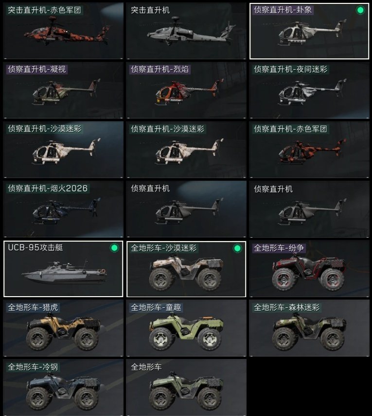This screenshot has width=372, height=416.
Task: Toggle green equipped dot on 全地形车-沙漠迷彩
Action: pyautogui.click(x=237, y=248)
